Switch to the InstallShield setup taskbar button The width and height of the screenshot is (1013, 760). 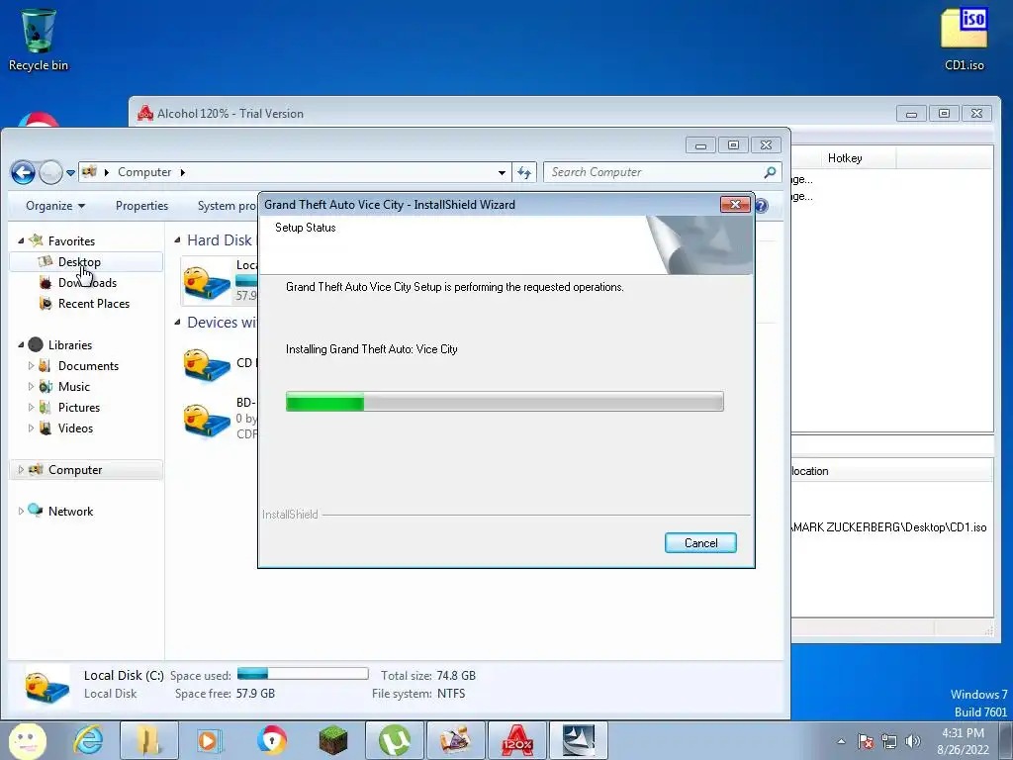point(578,740)
